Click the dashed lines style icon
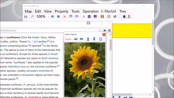 (x=77, y=16)
